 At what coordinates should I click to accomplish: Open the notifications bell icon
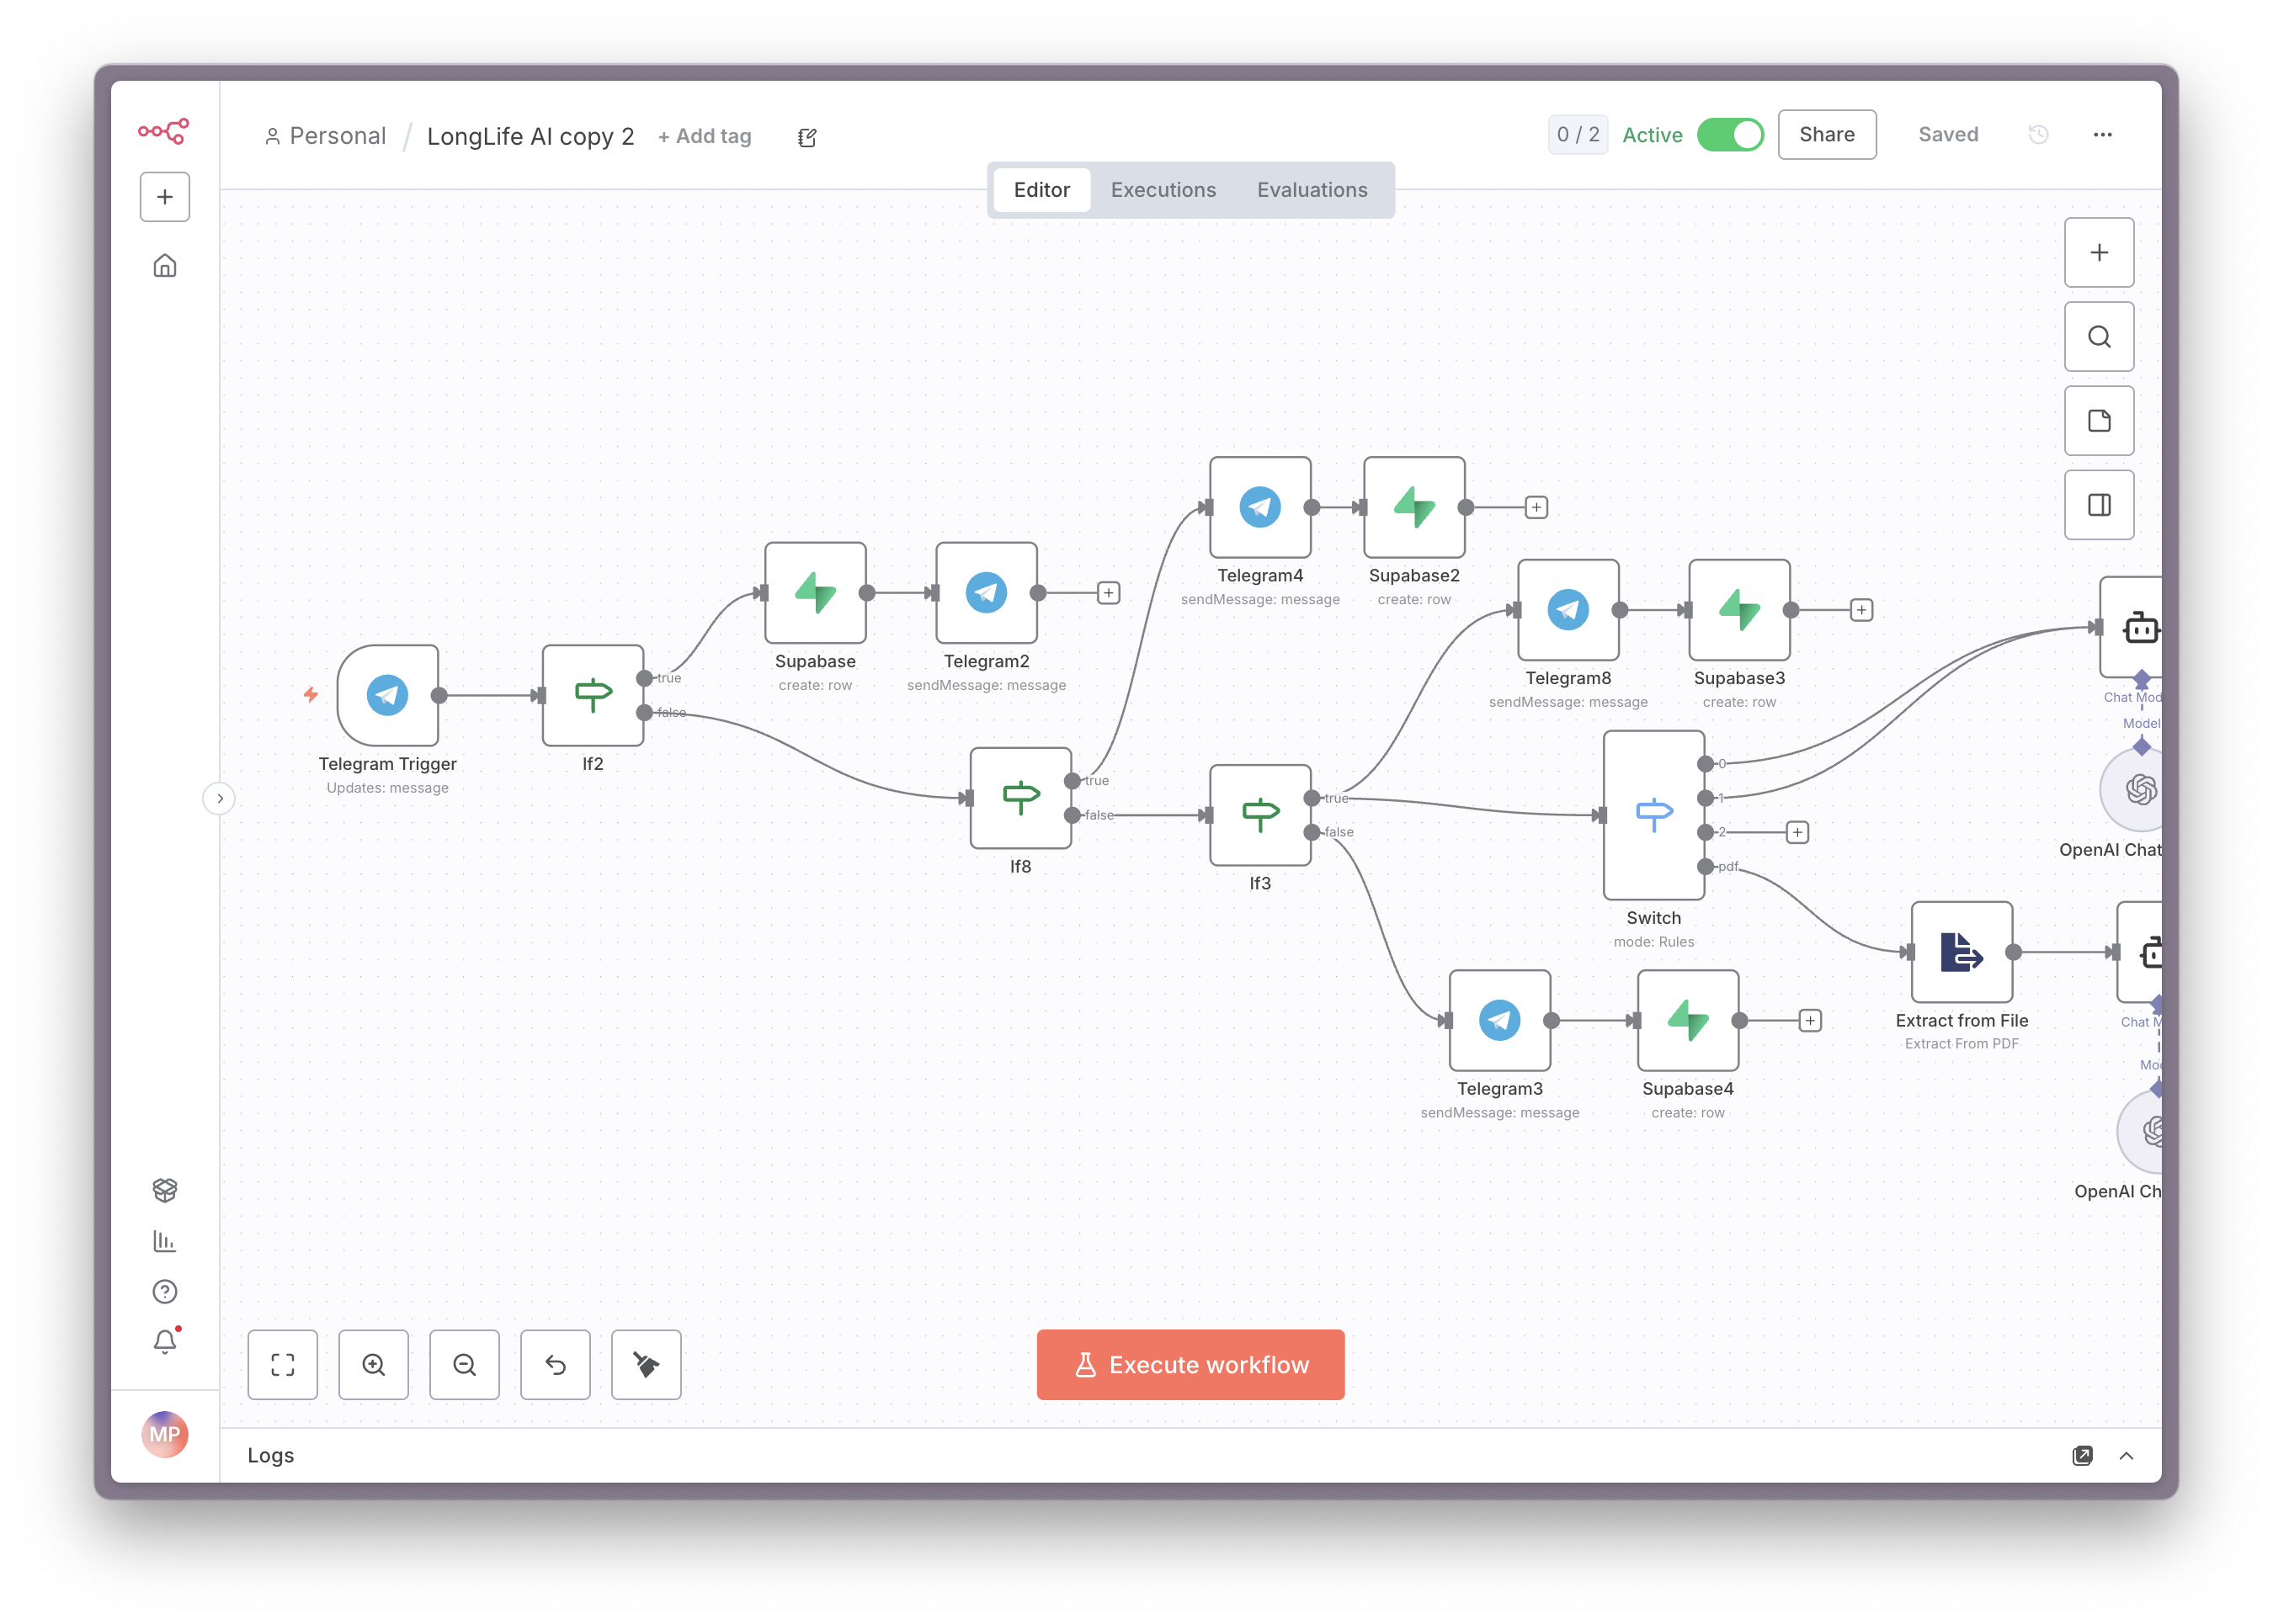coord(165,1342)
